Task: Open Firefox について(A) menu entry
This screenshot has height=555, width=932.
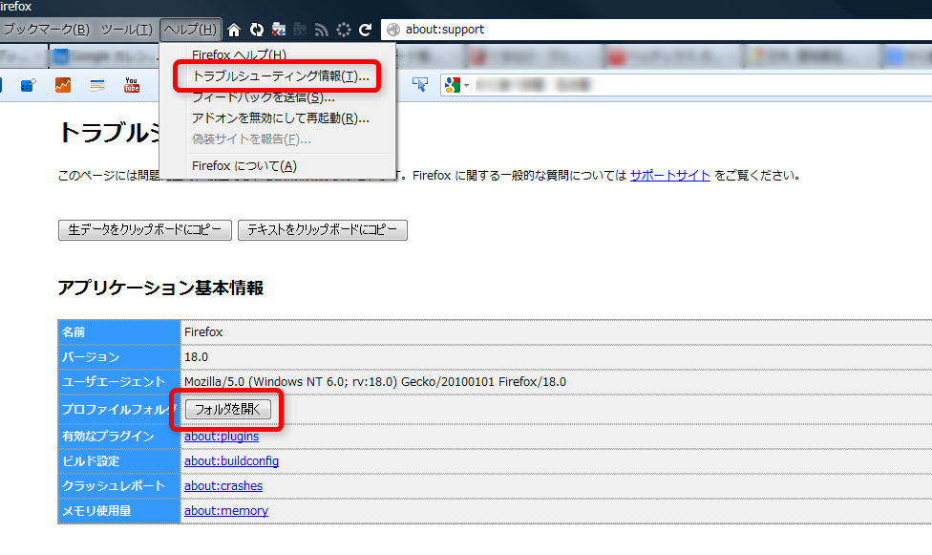Action: [244, 166]
